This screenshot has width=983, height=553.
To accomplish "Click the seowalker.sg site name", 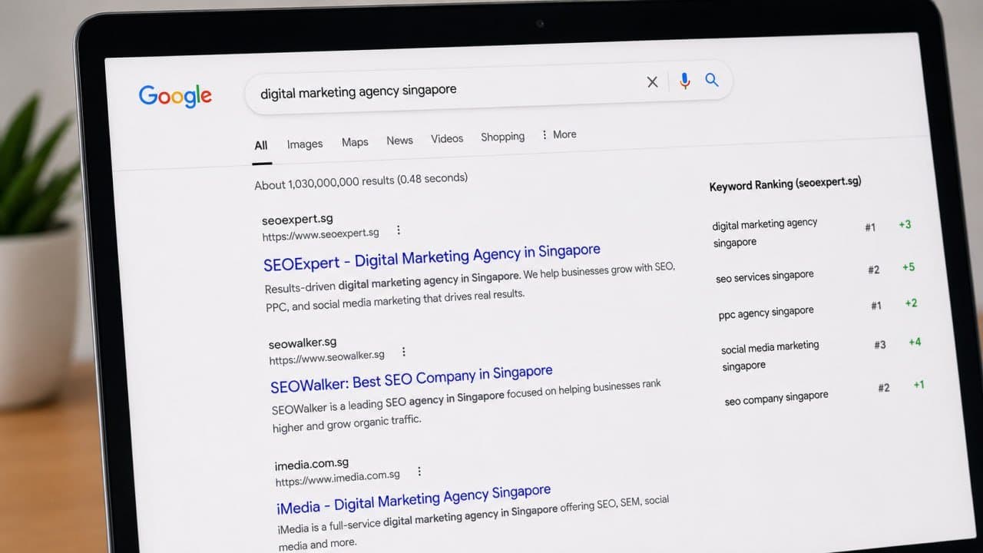I will [x=303, y=343].
